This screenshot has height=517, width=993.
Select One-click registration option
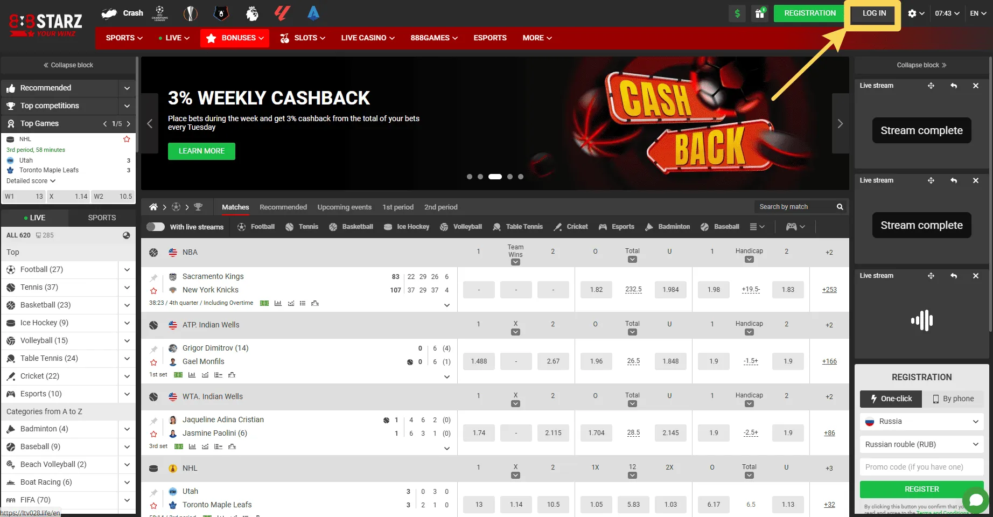tap(891, 399)
